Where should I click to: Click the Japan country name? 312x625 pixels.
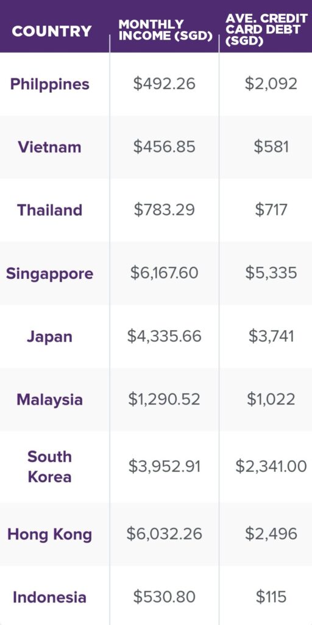tap(50, 337)
